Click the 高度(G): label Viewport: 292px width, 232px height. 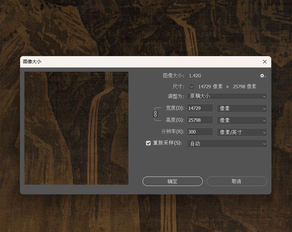click(x=175, y=120)
